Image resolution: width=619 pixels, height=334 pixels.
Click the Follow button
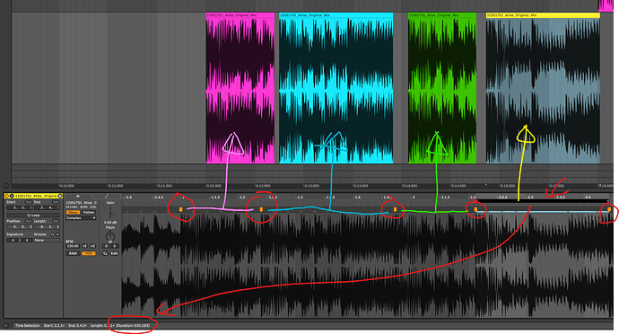pyautogui.click(x=89, y=212)
